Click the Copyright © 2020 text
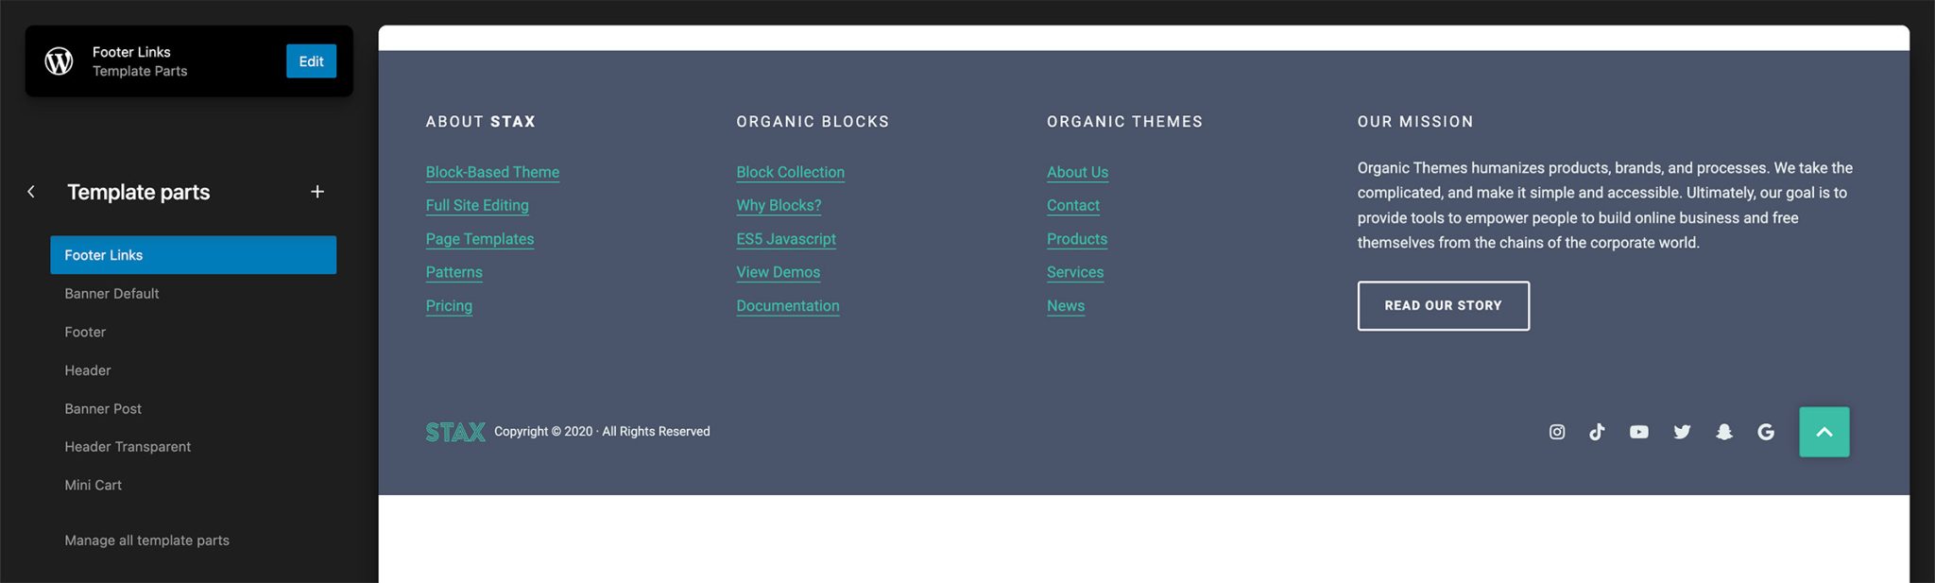This screenshot has height=583, width=1935. [602, 432]
